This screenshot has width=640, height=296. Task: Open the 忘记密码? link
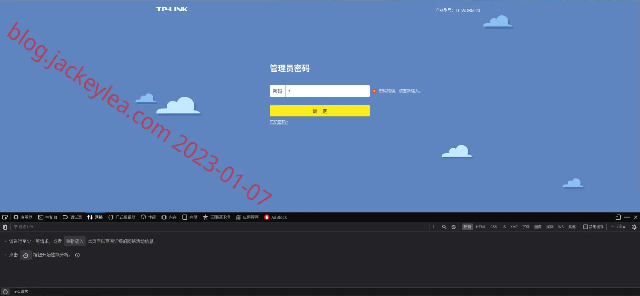pyautogui.click(x=279, y=122)
